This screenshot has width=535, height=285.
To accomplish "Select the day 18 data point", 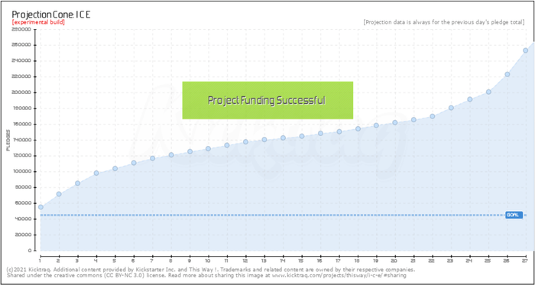I will pyautogui.click(x=358, y=128).
